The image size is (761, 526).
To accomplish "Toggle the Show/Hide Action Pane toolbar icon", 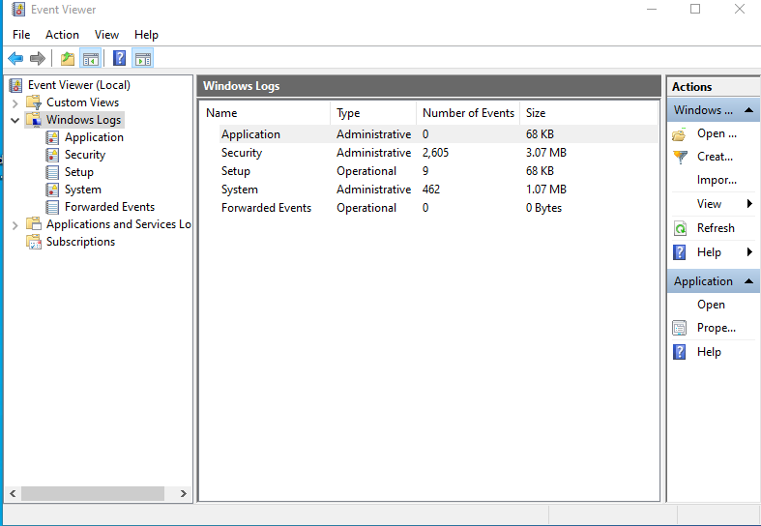I will (143, 59).
